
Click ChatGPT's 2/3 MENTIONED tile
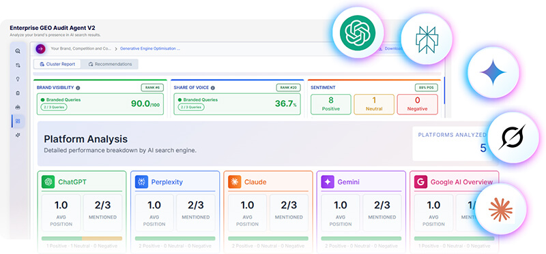point(103,212)
